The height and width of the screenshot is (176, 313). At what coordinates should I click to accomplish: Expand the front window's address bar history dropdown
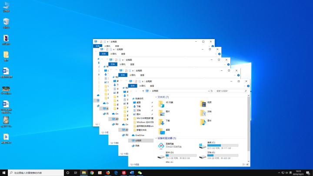coord(209,91)
